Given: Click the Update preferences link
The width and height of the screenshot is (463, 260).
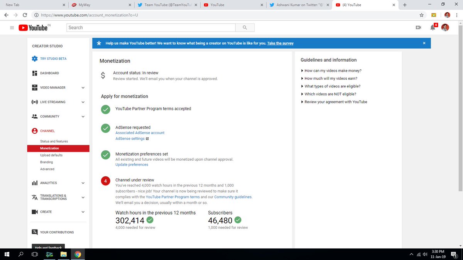Looking at the screenshot, I should click(x=132, y=164).
